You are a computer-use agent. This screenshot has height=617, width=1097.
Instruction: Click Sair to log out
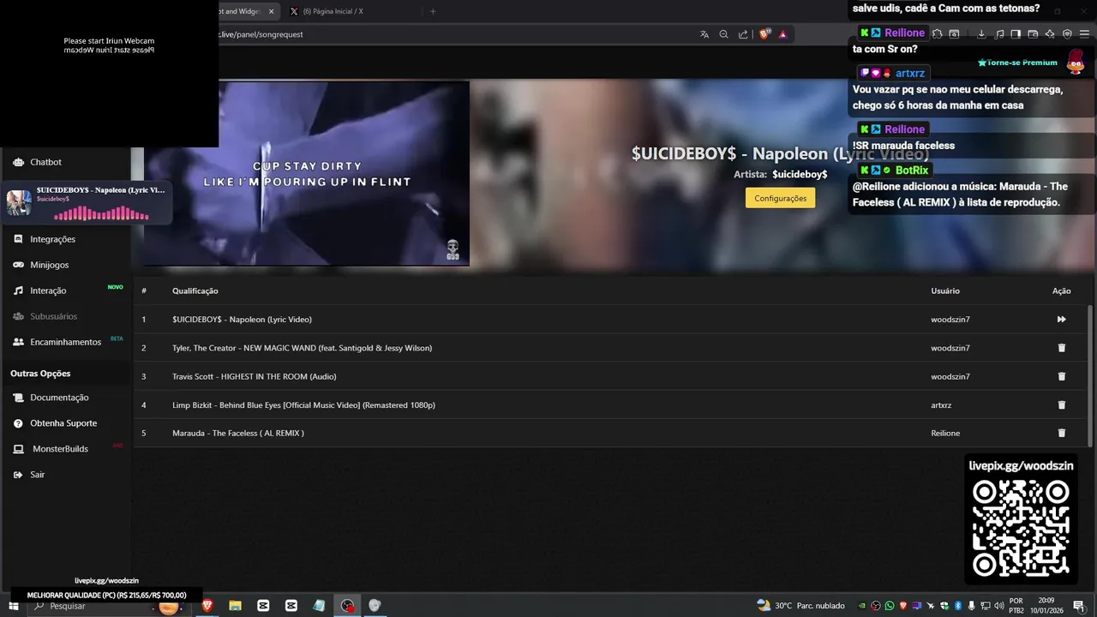coord(37,475)
